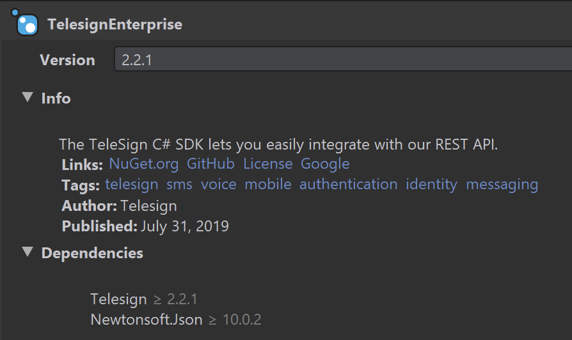Click the TelesignEnterprise package title
Image resolution: width=572 pixels, height=340 pixels.
click(x=115, y=24)
